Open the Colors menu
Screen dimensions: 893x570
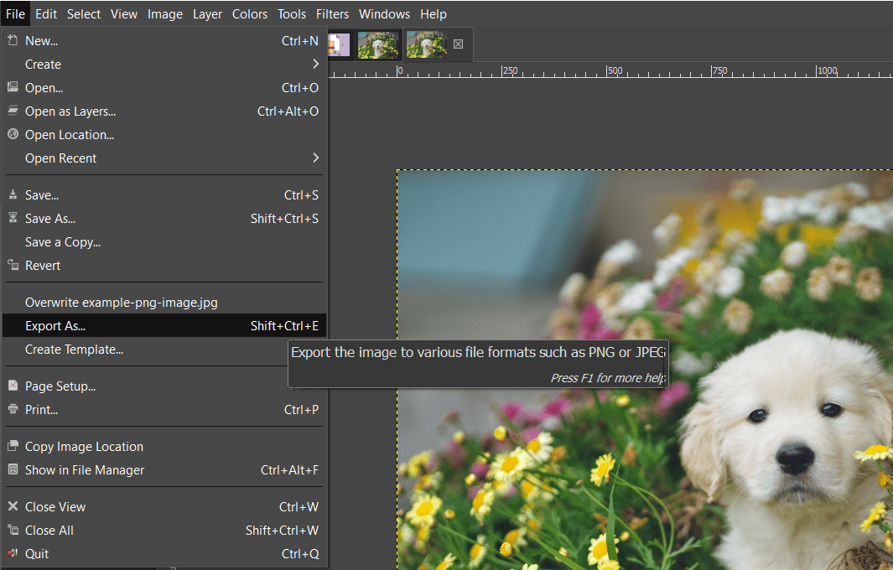pyautogui.click(x=249, y=13)
